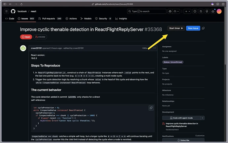Image resolution: width=228 pixels, height=143 pixels.
Task: Click the 'Milestone' sidebar heading
Action: pos(167,90)
